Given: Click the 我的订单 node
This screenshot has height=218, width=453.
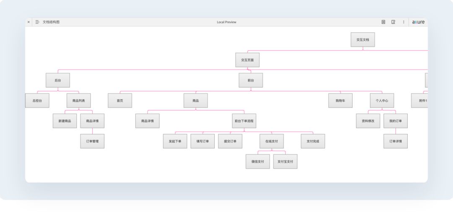Looking at the screenshot, I should click(x=396, y=121).
